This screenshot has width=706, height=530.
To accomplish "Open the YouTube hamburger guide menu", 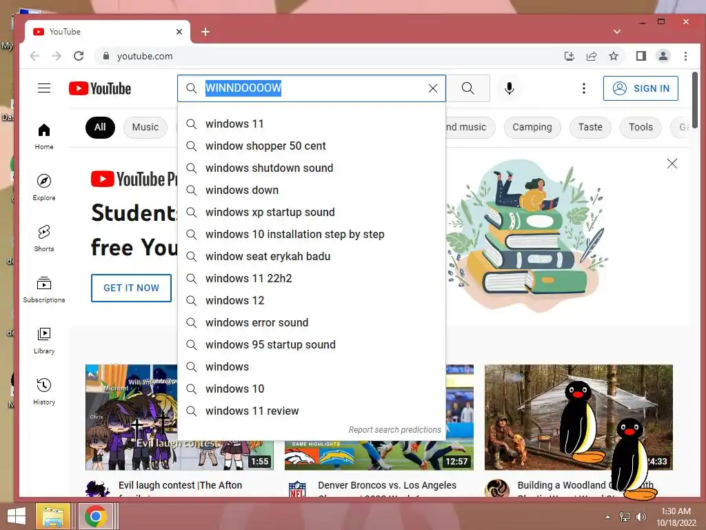I will pos(44,88).
